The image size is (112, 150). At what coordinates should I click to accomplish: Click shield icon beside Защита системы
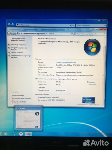click(x=9, y=52)
